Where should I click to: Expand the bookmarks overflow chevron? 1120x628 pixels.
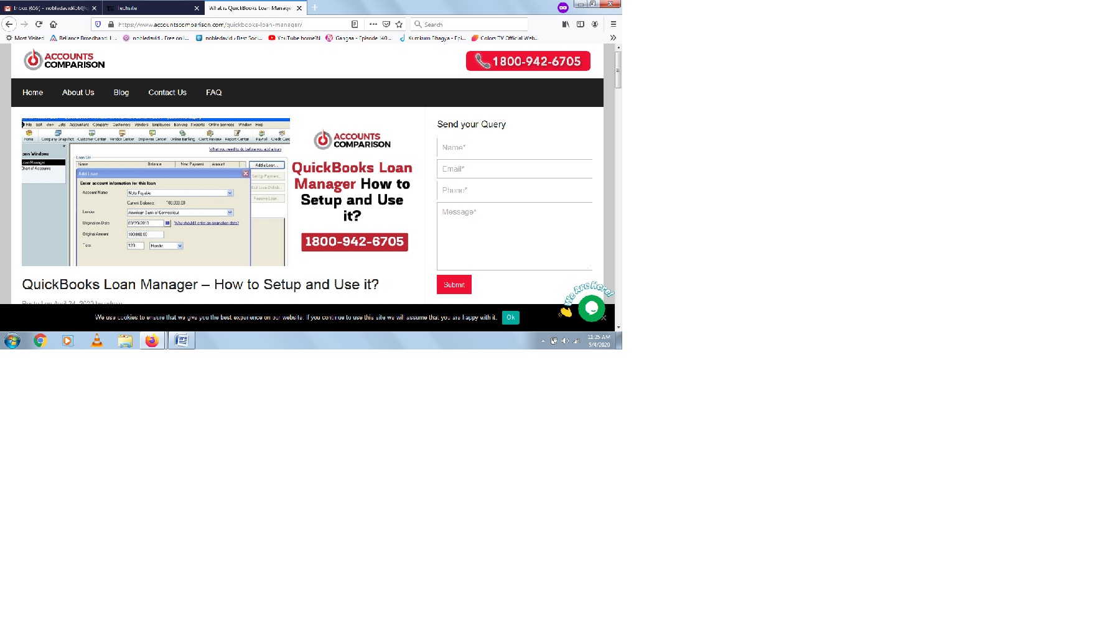(x=613, y=37)
